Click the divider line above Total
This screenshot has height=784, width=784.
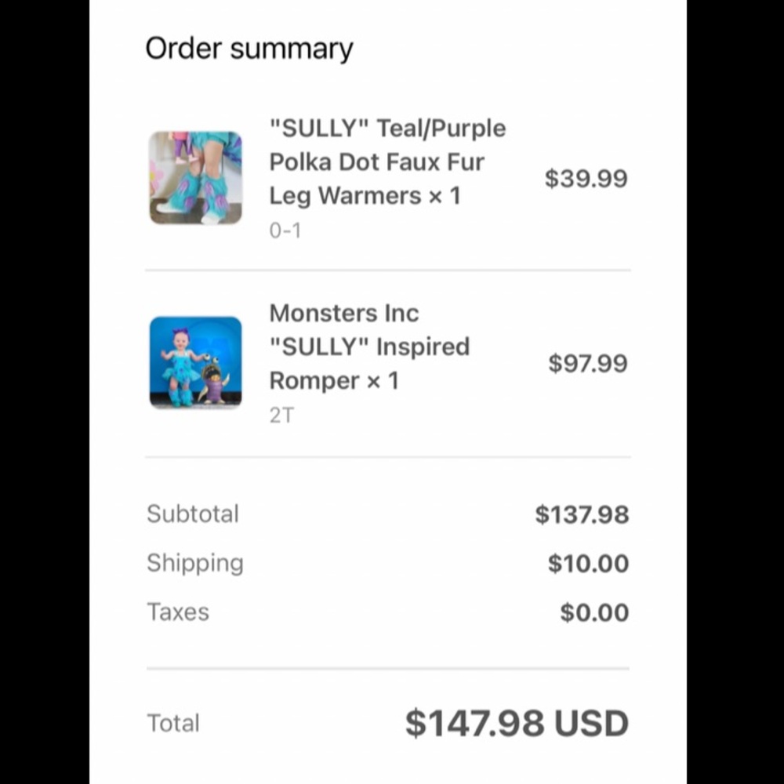pyautogui.click(x=387, y=669)
